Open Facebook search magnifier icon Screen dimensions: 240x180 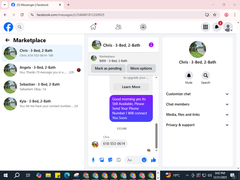tap(20, 27)
